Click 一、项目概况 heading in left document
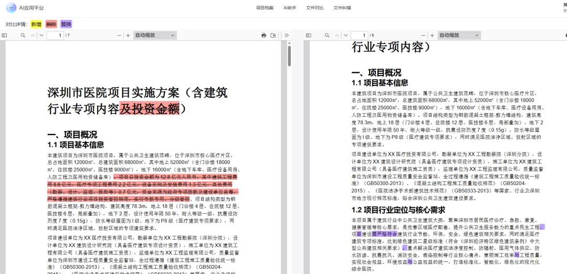This screenshot has width=567, height=274. pos(72,135)
